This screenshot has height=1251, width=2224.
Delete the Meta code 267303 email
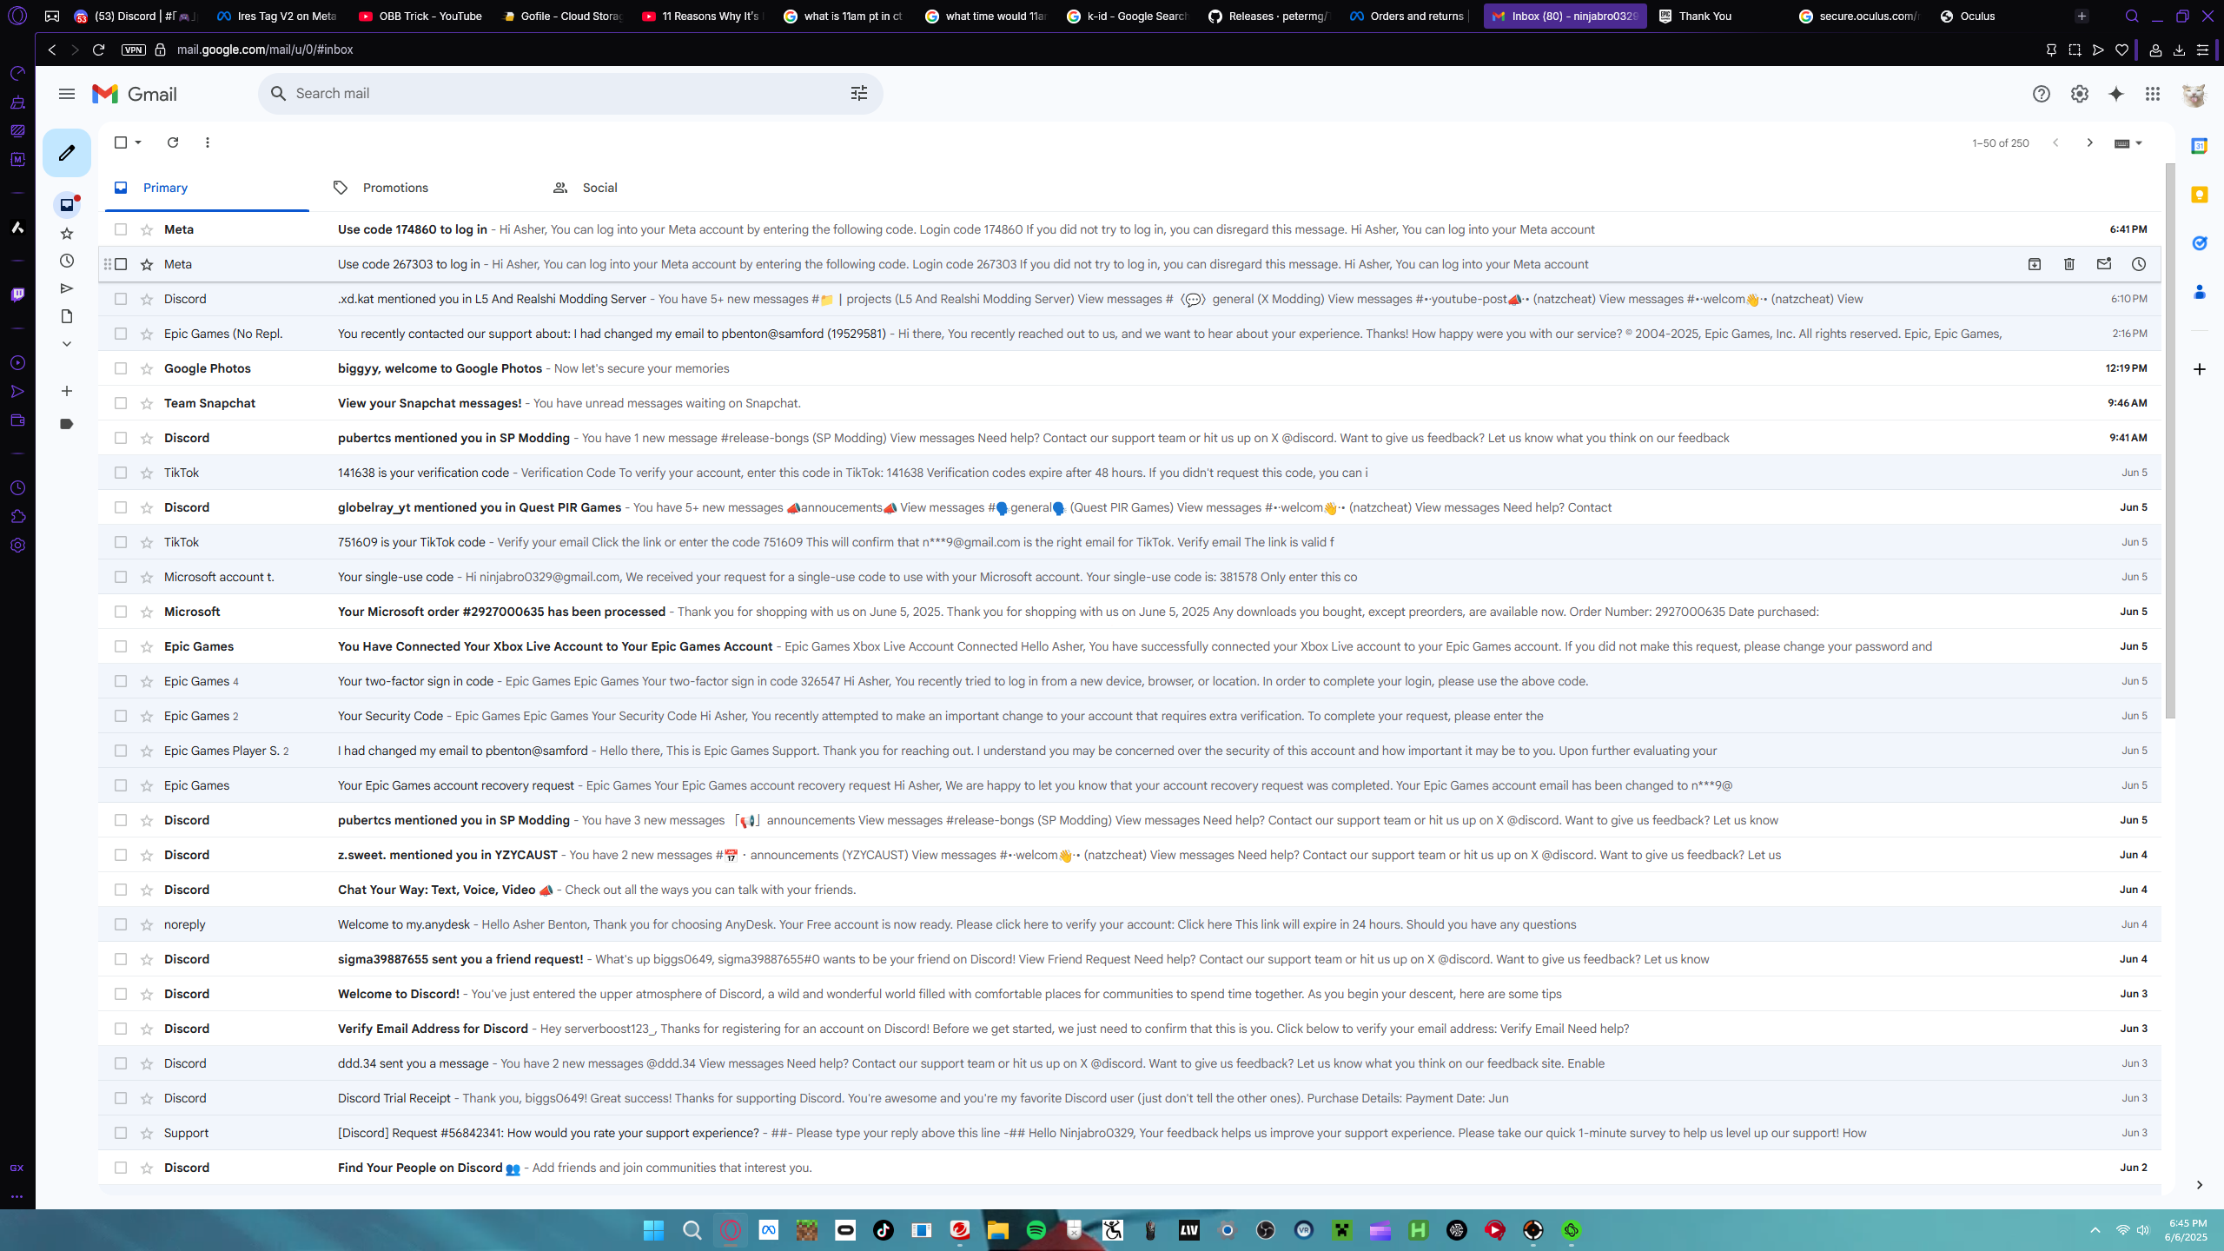tap(2069, 264)
